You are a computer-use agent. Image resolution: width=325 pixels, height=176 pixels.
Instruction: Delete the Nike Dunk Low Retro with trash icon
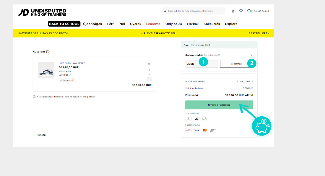pos(149,64)
